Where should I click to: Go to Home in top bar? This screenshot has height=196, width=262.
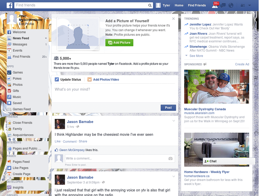pyautogui.click(x=179, y=5)
